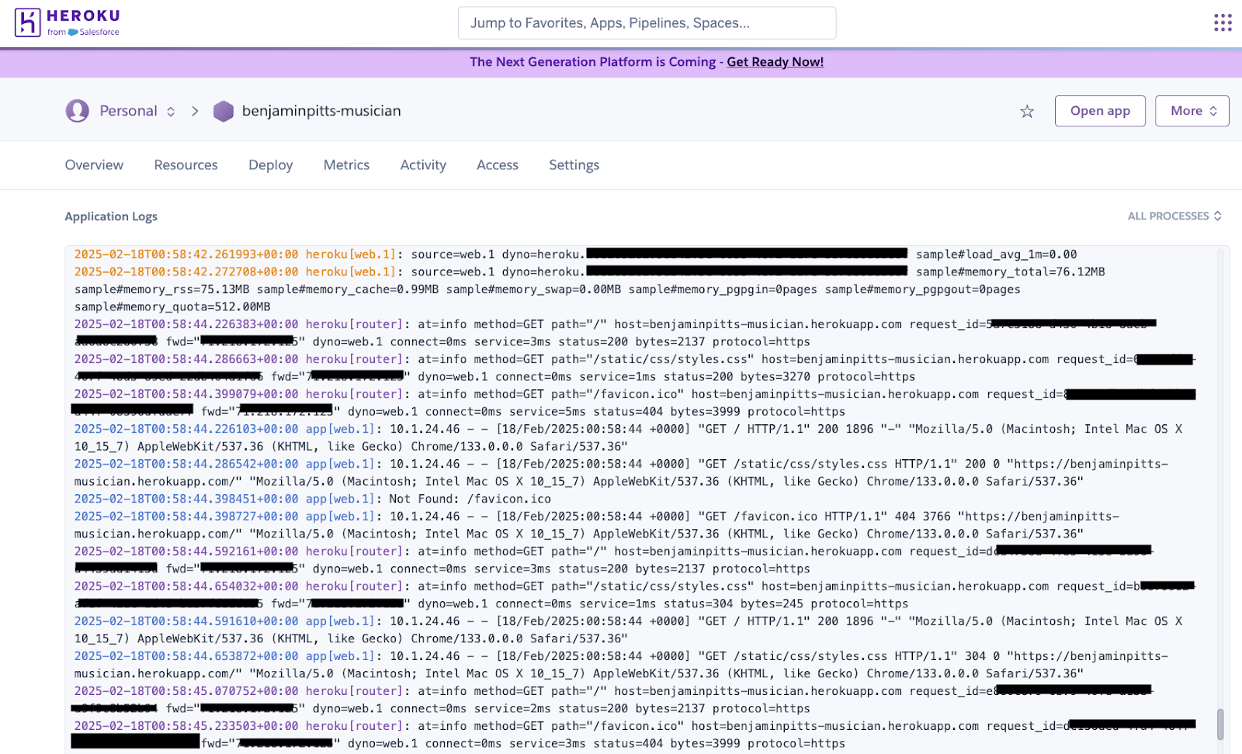The width and height of the screenshot is (1242, 754).
Task: Click the Application Logs heading
Action: (111, 216)
